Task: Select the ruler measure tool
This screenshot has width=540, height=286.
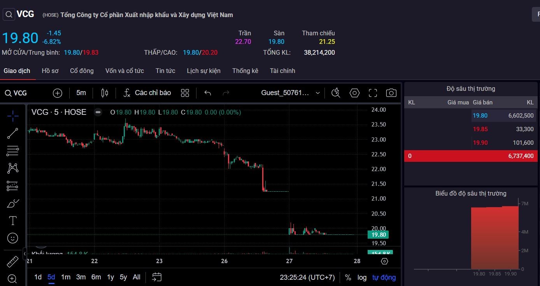Action: click(12, 262)
